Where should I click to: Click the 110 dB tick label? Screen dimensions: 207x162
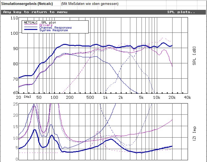click(x=14, y=18)
